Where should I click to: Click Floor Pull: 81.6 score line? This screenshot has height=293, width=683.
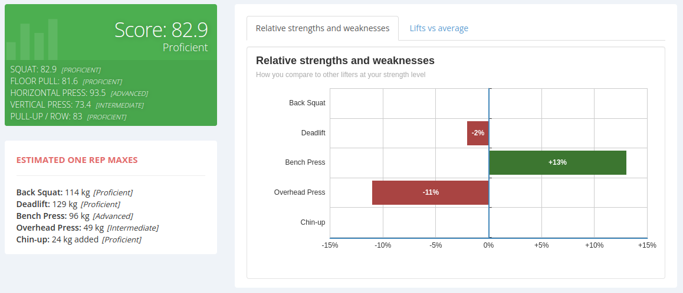pos(66,81)
